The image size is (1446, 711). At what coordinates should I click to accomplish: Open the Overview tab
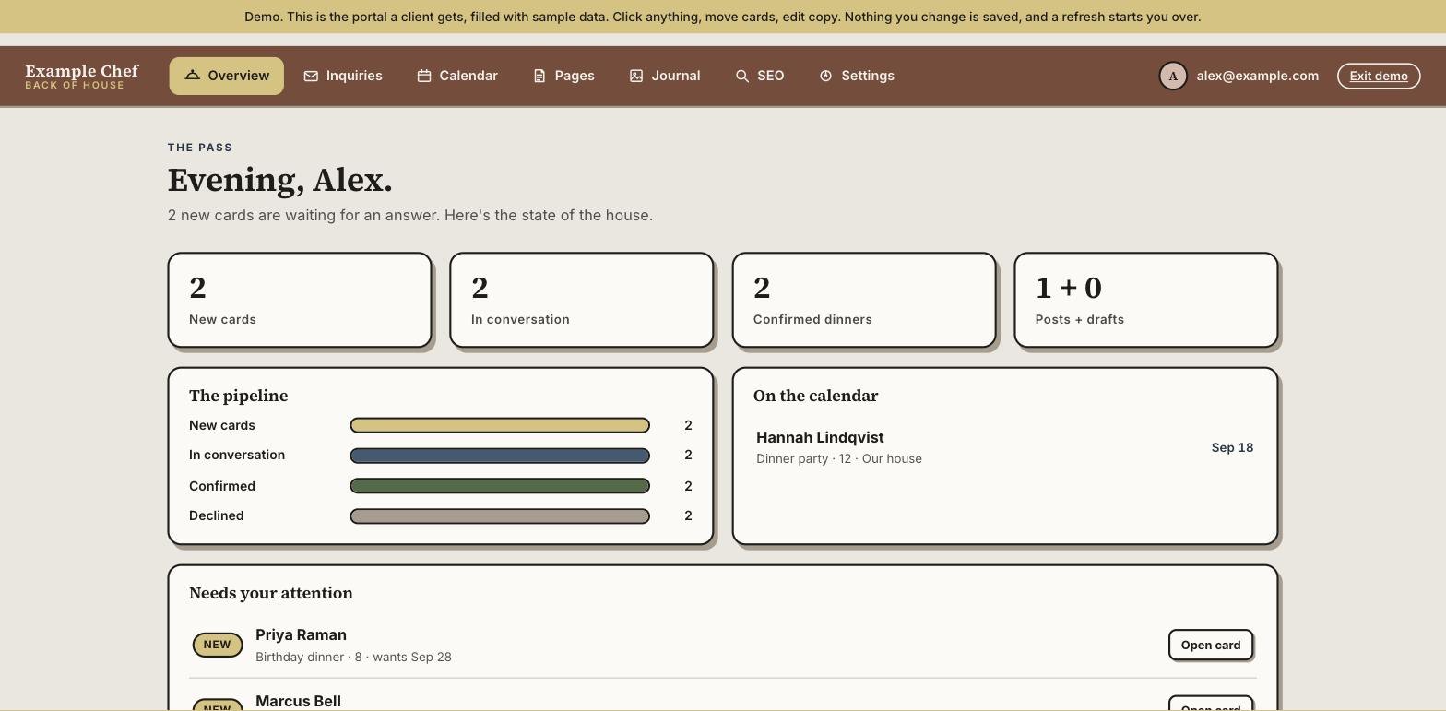tap(226, 76)
